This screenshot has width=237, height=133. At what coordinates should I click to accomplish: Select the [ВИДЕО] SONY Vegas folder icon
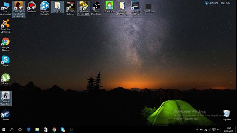click(x=123, y=8)
